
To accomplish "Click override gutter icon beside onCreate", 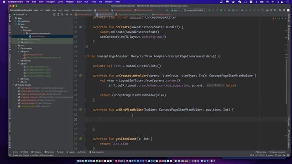I will 81,27.
